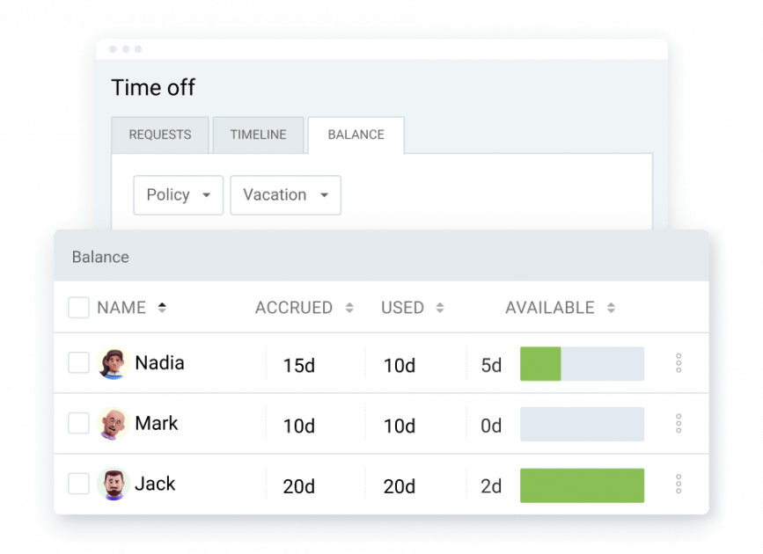Select the Balance tab
Screen dimensions: 763x554
[x=356, y=135]
